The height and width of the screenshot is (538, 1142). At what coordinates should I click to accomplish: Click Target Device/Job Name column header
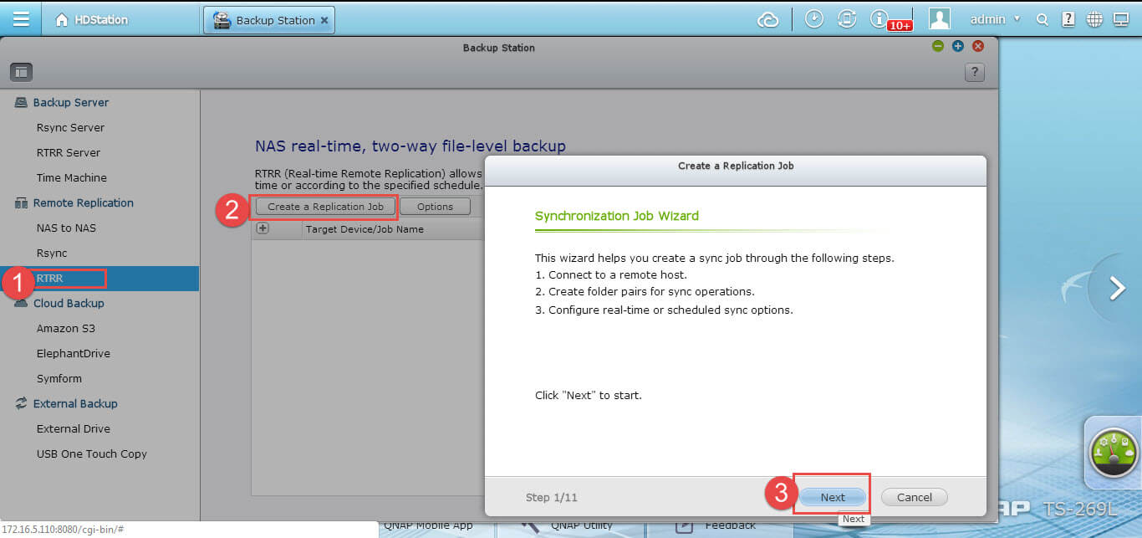point(365,229)
